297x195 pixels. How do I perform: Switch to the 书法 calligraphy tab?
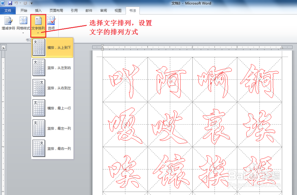click(x=133, y=11)
